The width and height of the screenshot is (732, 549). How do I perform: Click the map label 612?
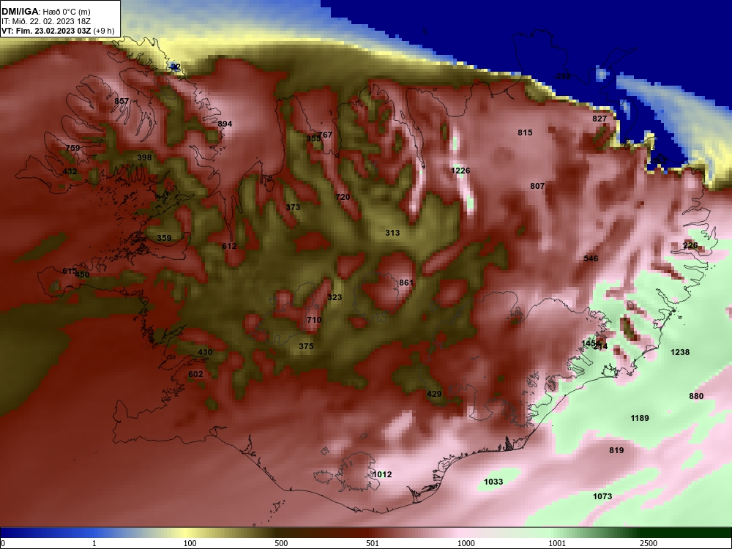pos(229,246)
